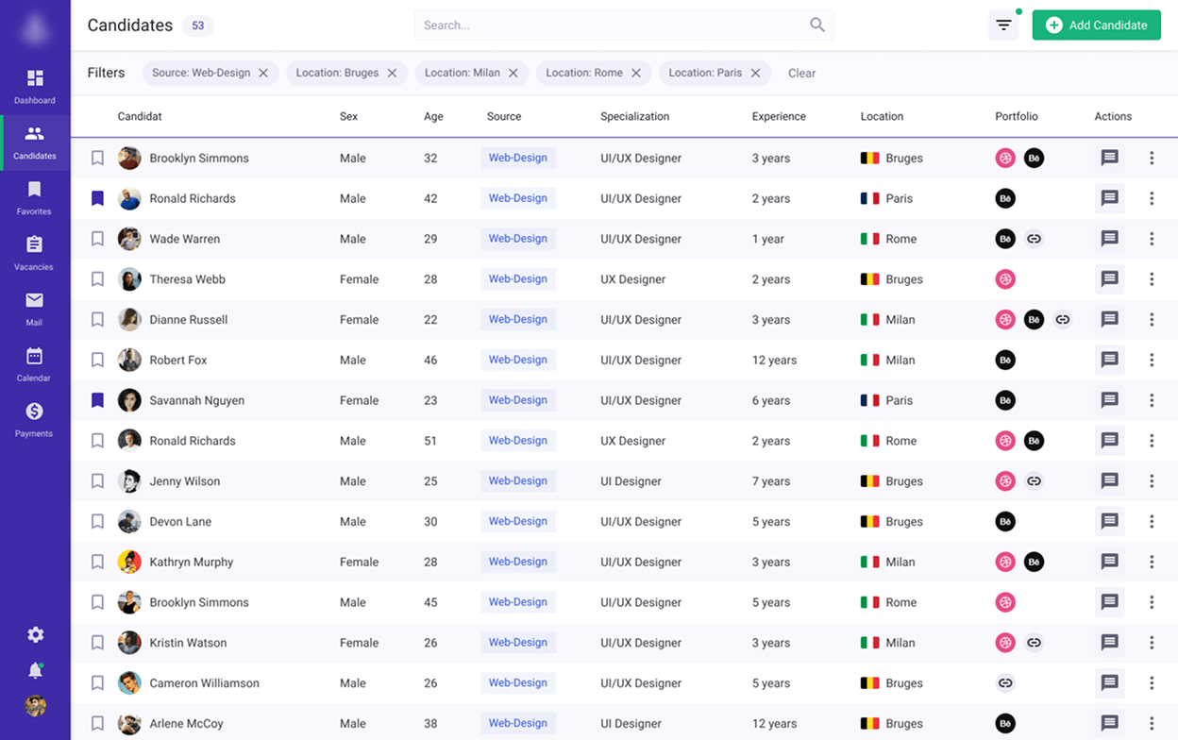Click Clear to remove all filters
Image resolution: width=1178 pixels, height=740 pixels.
(800, 73)
